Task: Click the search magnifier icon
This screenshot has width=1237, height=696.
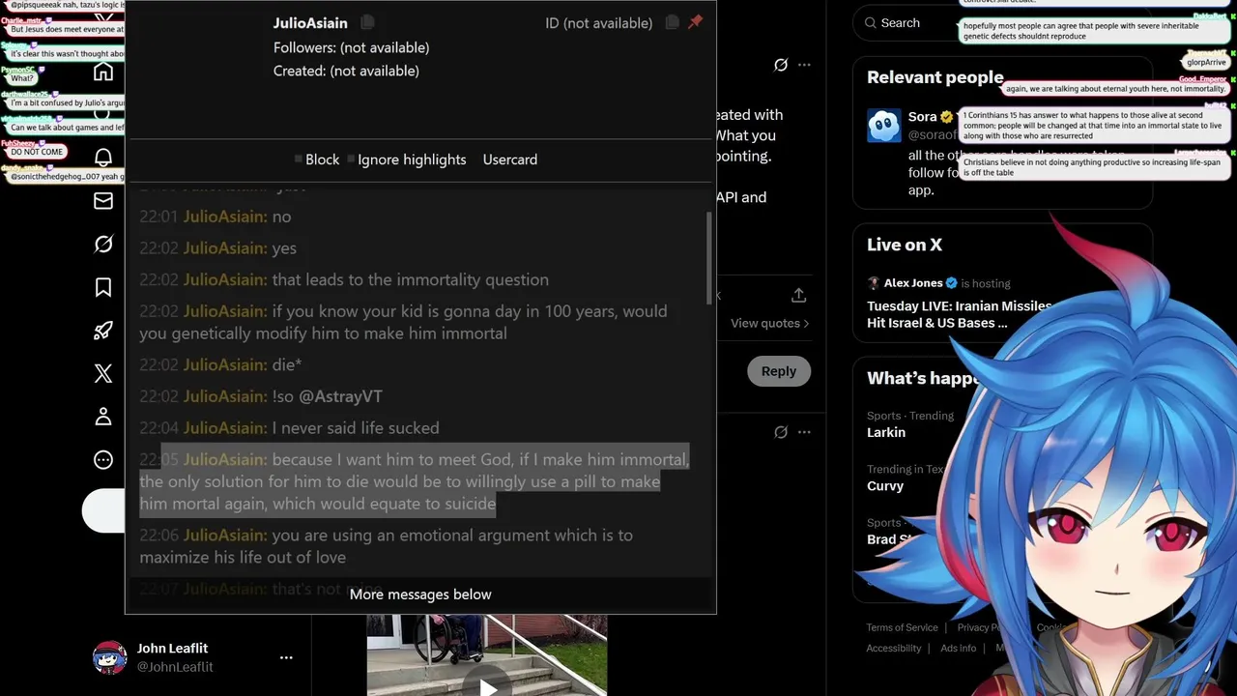Action: 871,22
